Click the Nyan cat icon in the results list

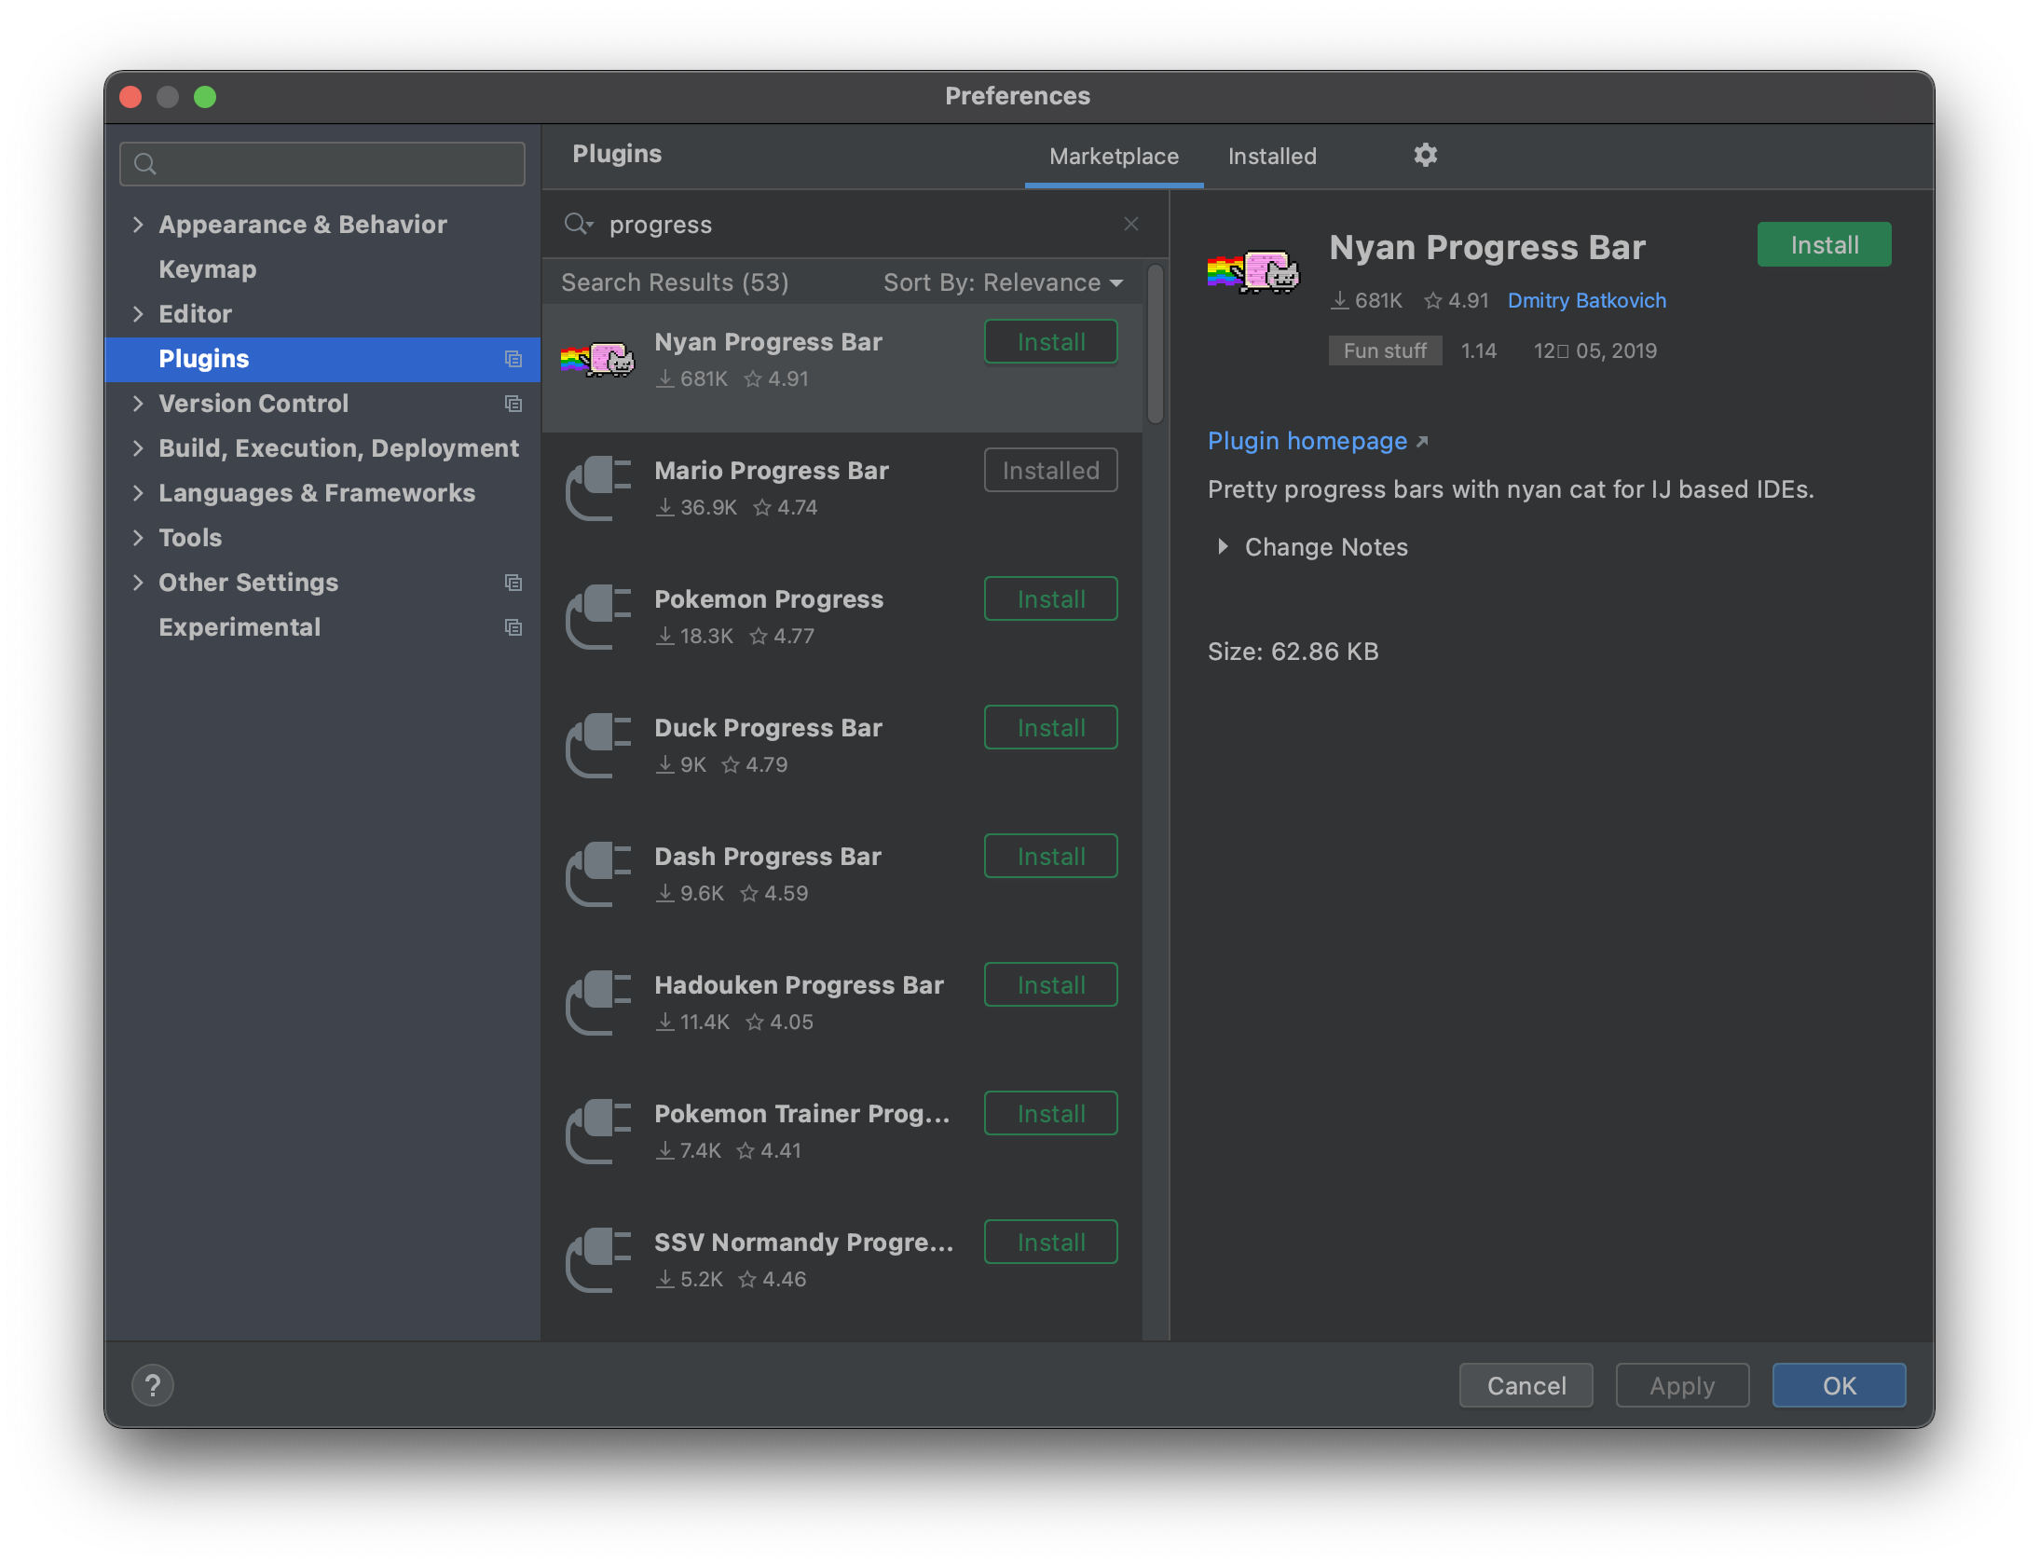click(597, 360)
